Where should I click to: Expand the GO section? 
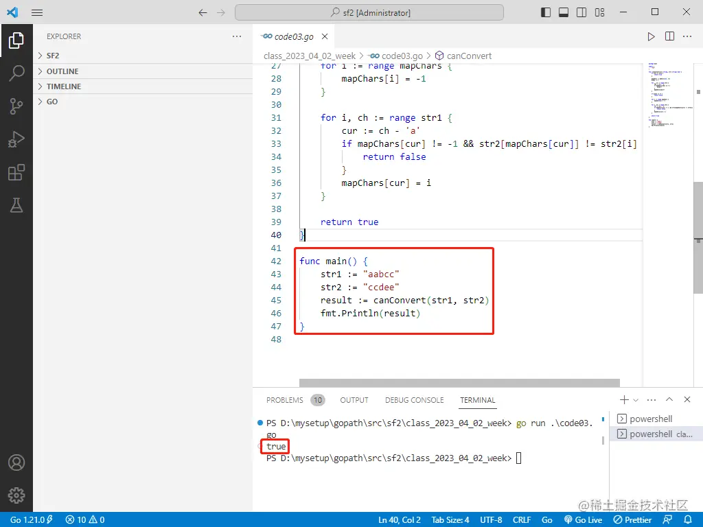(143, 102)
